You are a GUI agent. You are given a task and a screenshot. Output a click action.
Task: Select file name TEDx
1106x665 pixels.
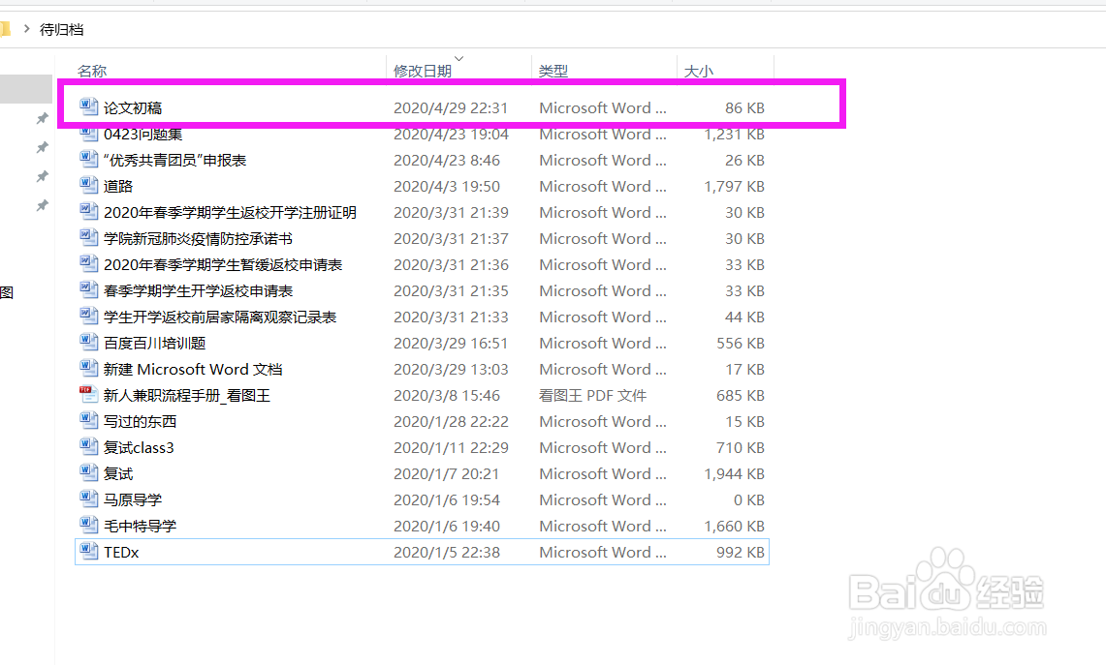click(121, 552)
